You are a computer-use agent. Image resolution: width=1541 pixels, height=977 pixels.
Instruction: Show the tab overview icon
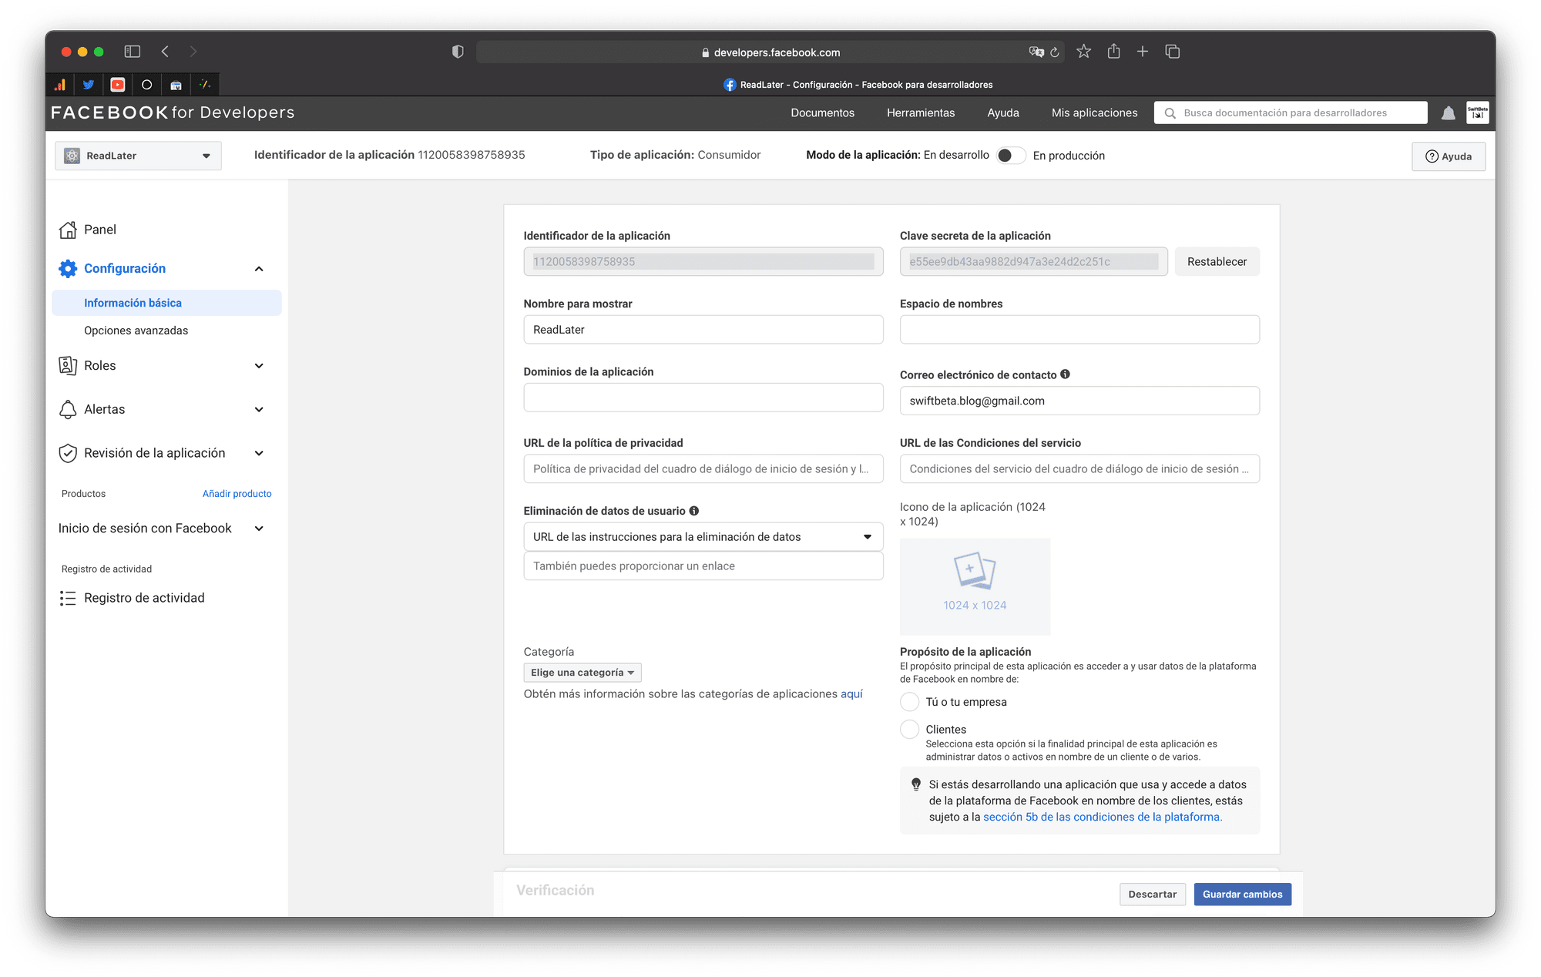[x=1173, y=52]
